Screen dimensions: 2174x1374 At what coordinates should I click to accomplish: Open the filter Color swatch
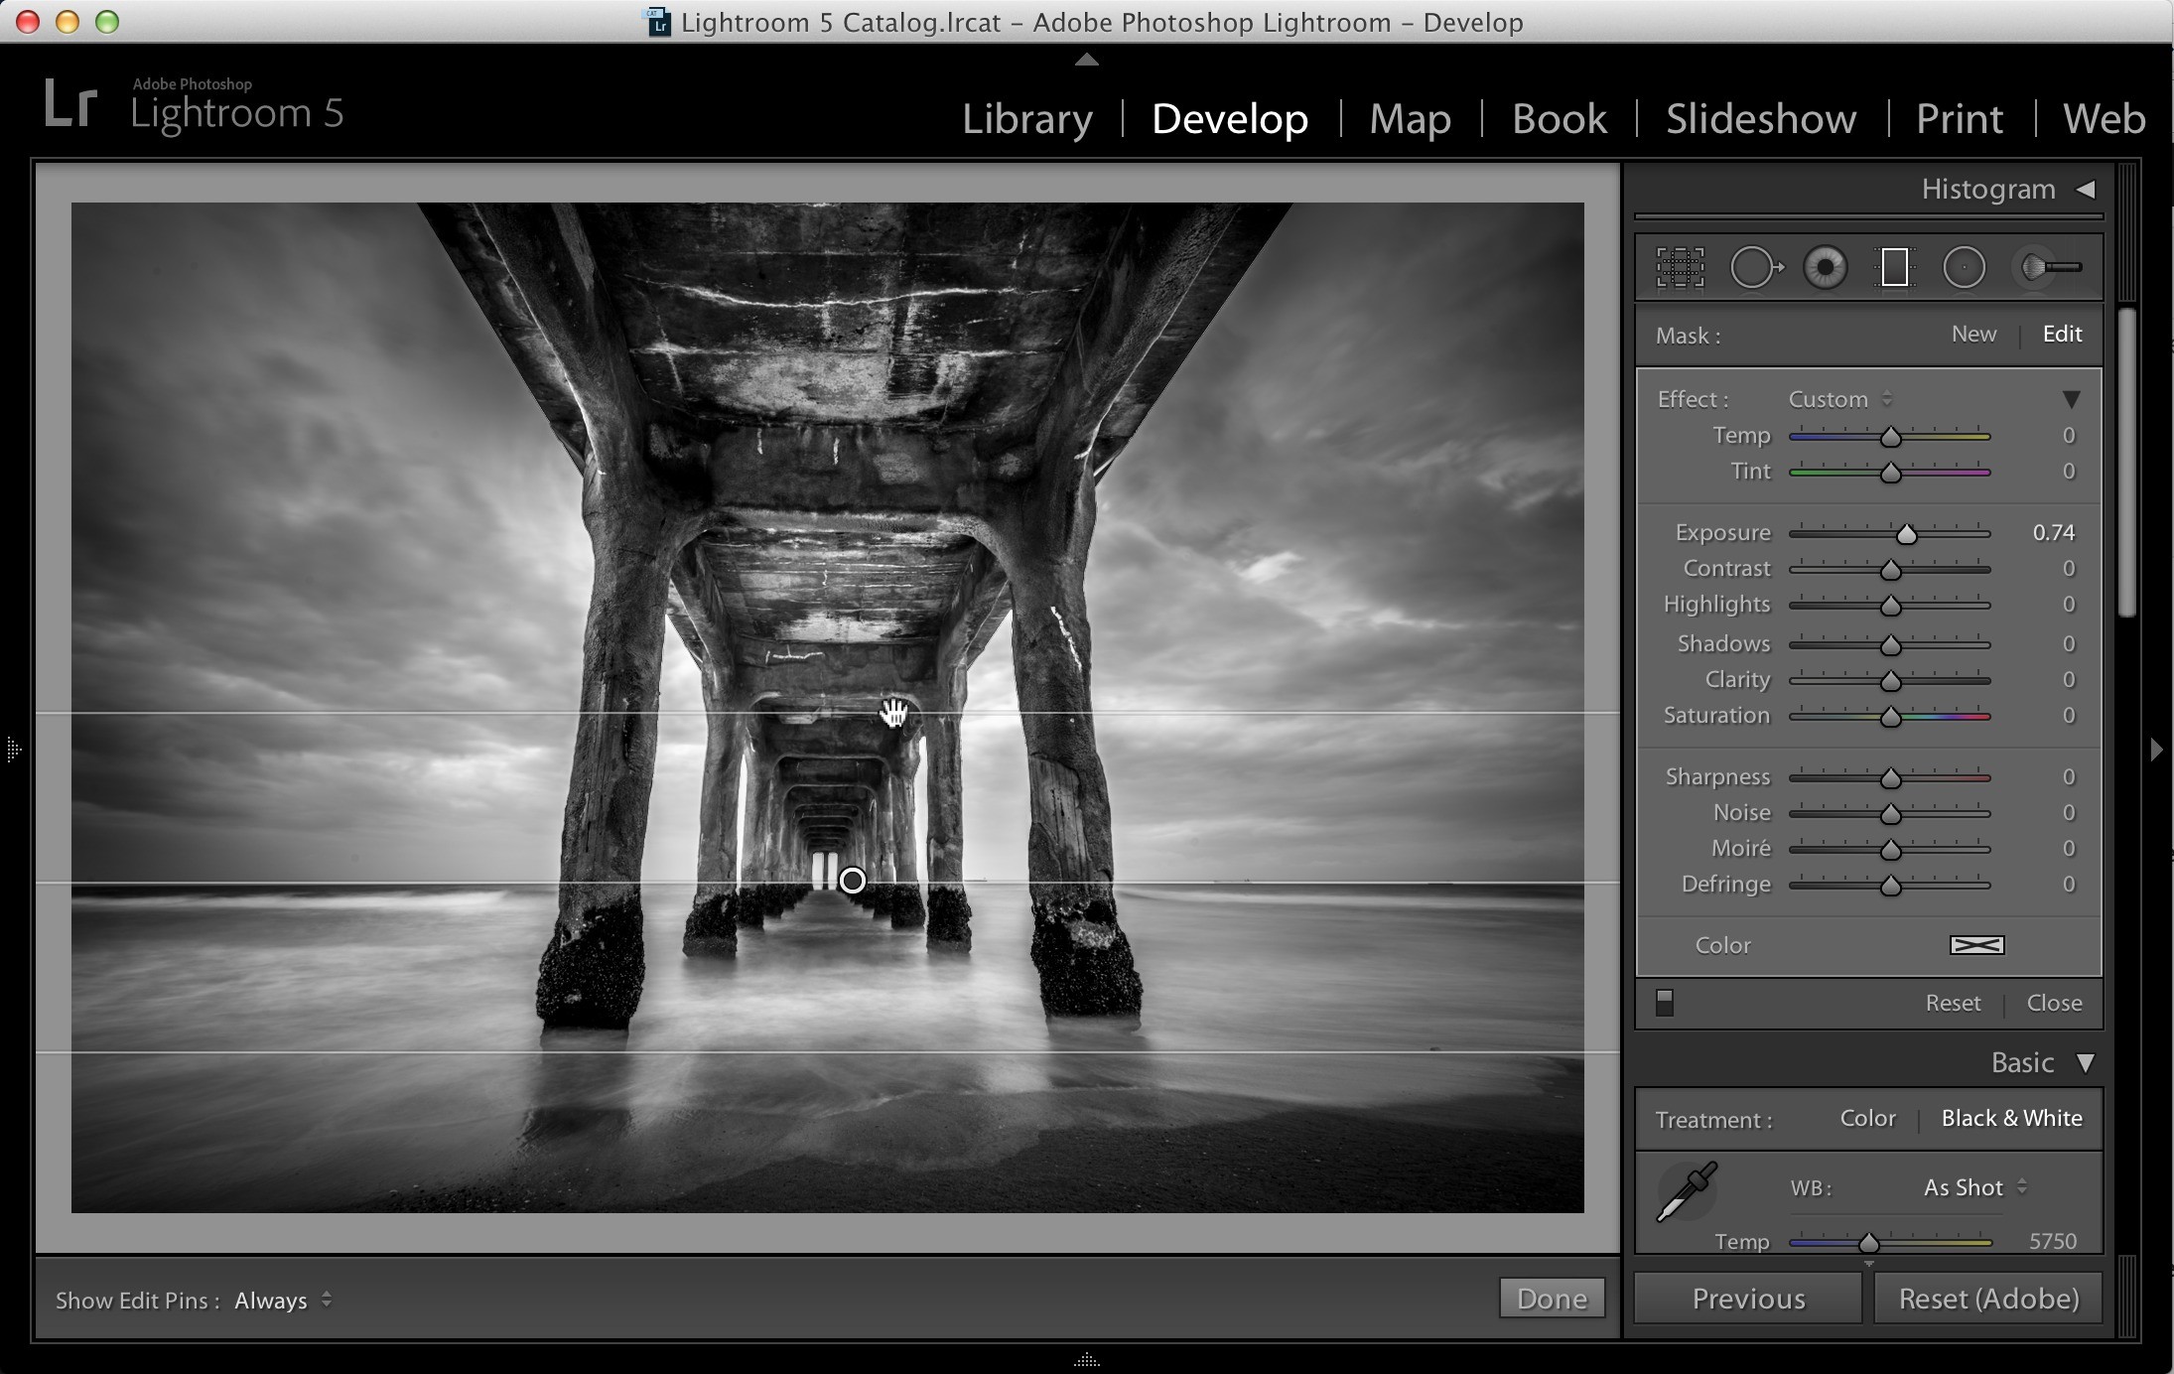[x=1976, y=945]
